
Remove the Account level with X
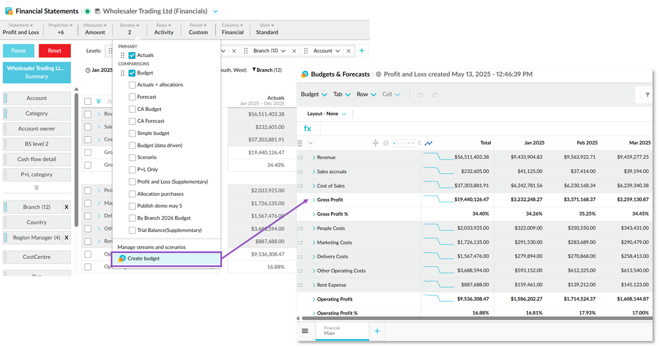point(348,51)
